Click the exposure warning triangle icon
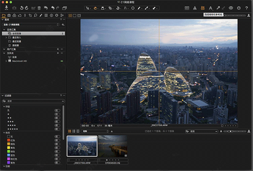This screenshot has height=171, width=253. tap(195, 8)
